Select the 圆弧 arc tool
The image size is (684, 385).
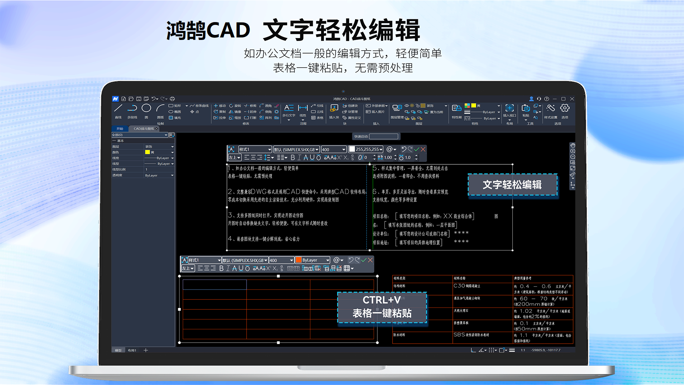pyautogui.click(x=160, y=111)
